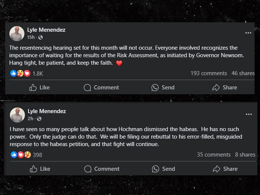Image resolution: width=260 pixels, height=195 pixels.
Task: View reactions on the 398 post
Action: pyautogui.click(x=27, y=155)
